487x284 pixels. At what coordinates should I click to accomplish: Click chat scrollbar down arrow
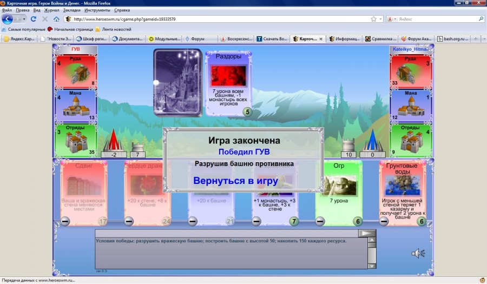372,266
